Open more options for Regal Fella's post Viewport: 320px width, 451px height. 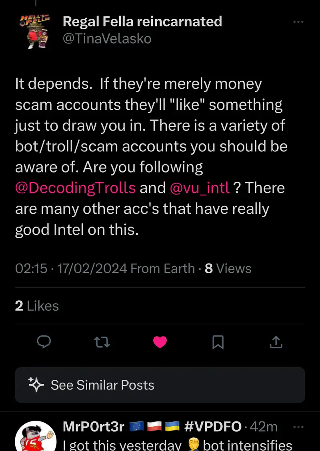(298, 22)
